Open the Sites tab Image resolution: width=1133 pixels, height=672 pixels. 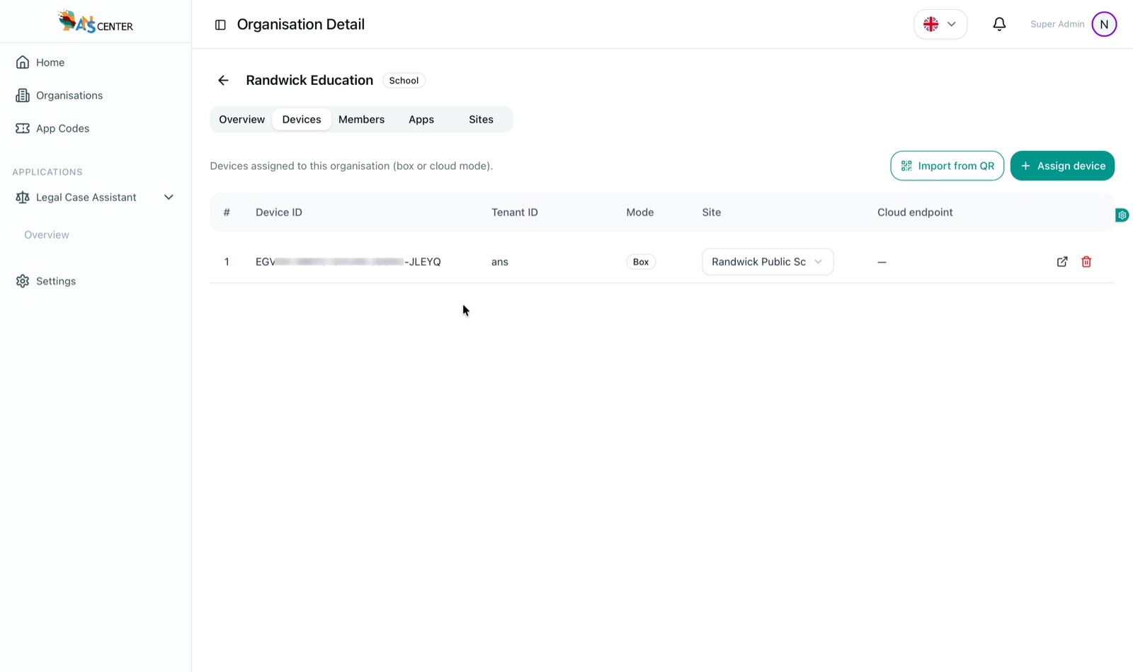click(481, 120)
